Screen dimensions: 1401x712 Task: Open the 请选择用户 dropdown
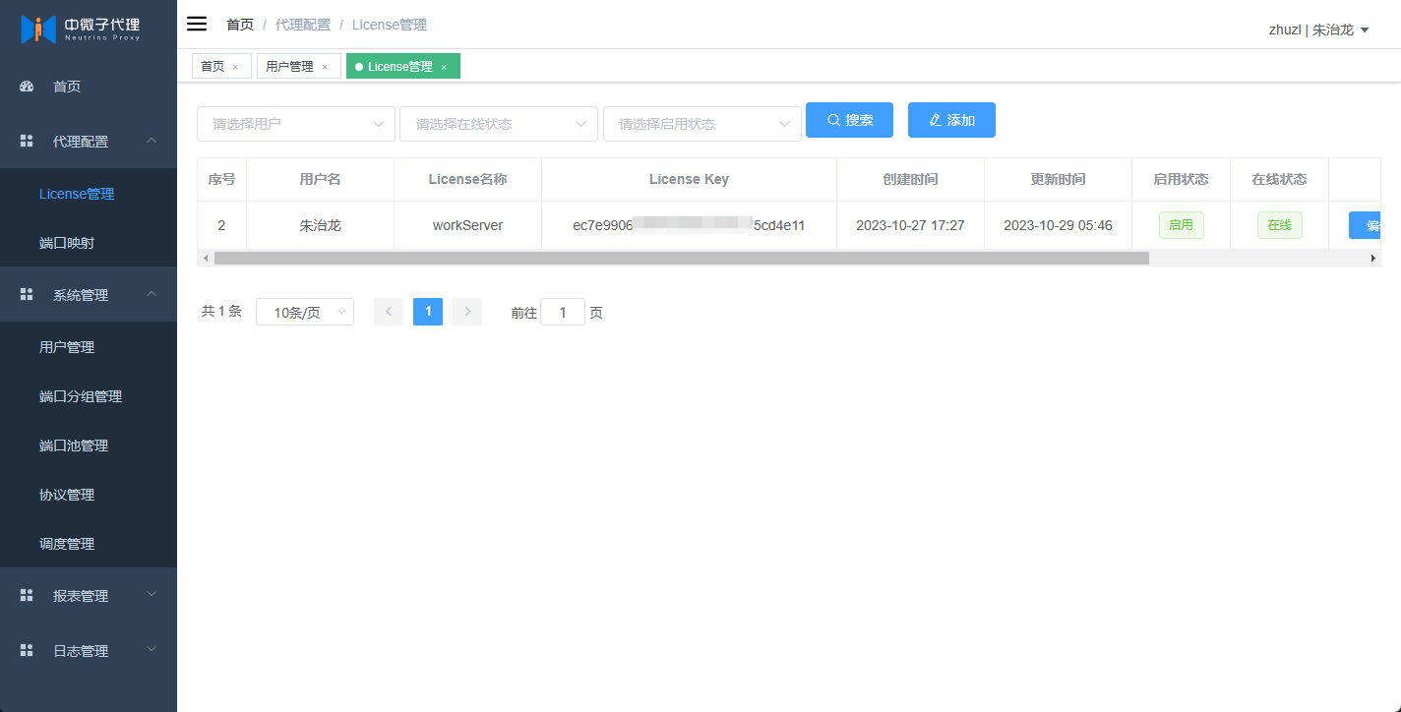tap(296, 124)
